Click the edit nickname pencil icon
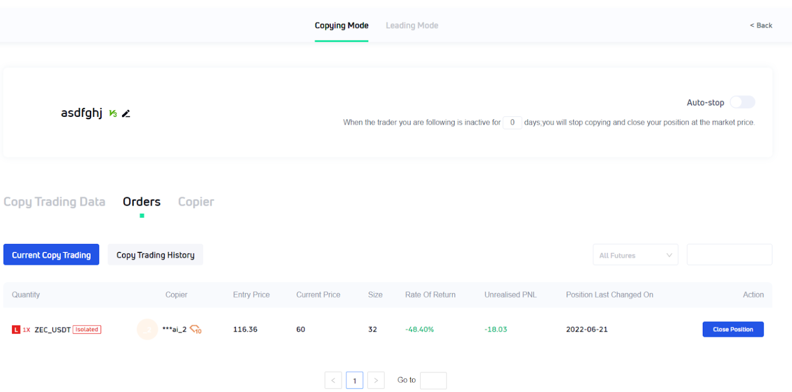792x392 pixels. point(126,114)
